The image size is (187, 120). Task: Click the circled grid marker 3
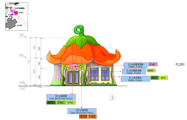[112, 98]
